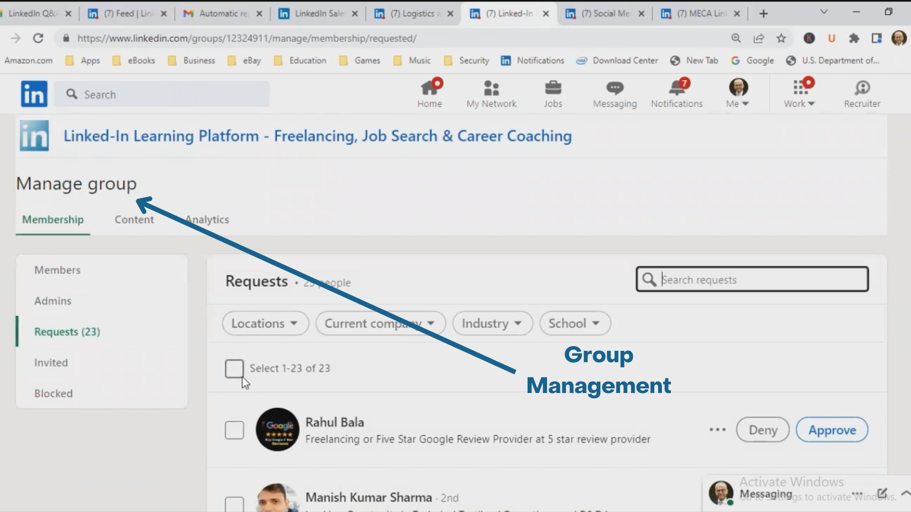Select Requests (23) in sidebar
Image resolution: width=911 pixels, height=512 pixels.
(67, 331)
